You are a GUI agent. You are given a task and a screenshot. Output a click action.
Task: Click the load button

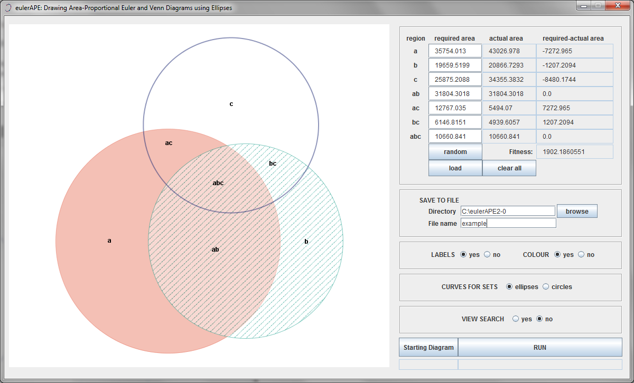tap(455, 168)
